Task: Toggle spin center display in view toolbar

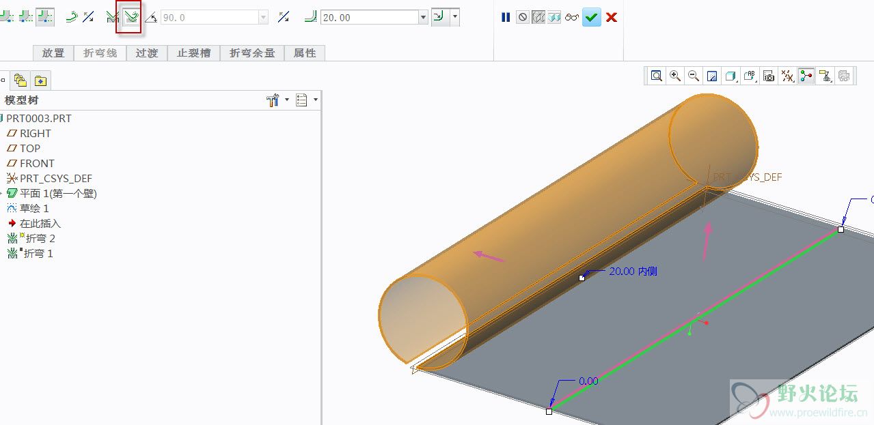Action: pyautogui.click(x=806, y=76)
